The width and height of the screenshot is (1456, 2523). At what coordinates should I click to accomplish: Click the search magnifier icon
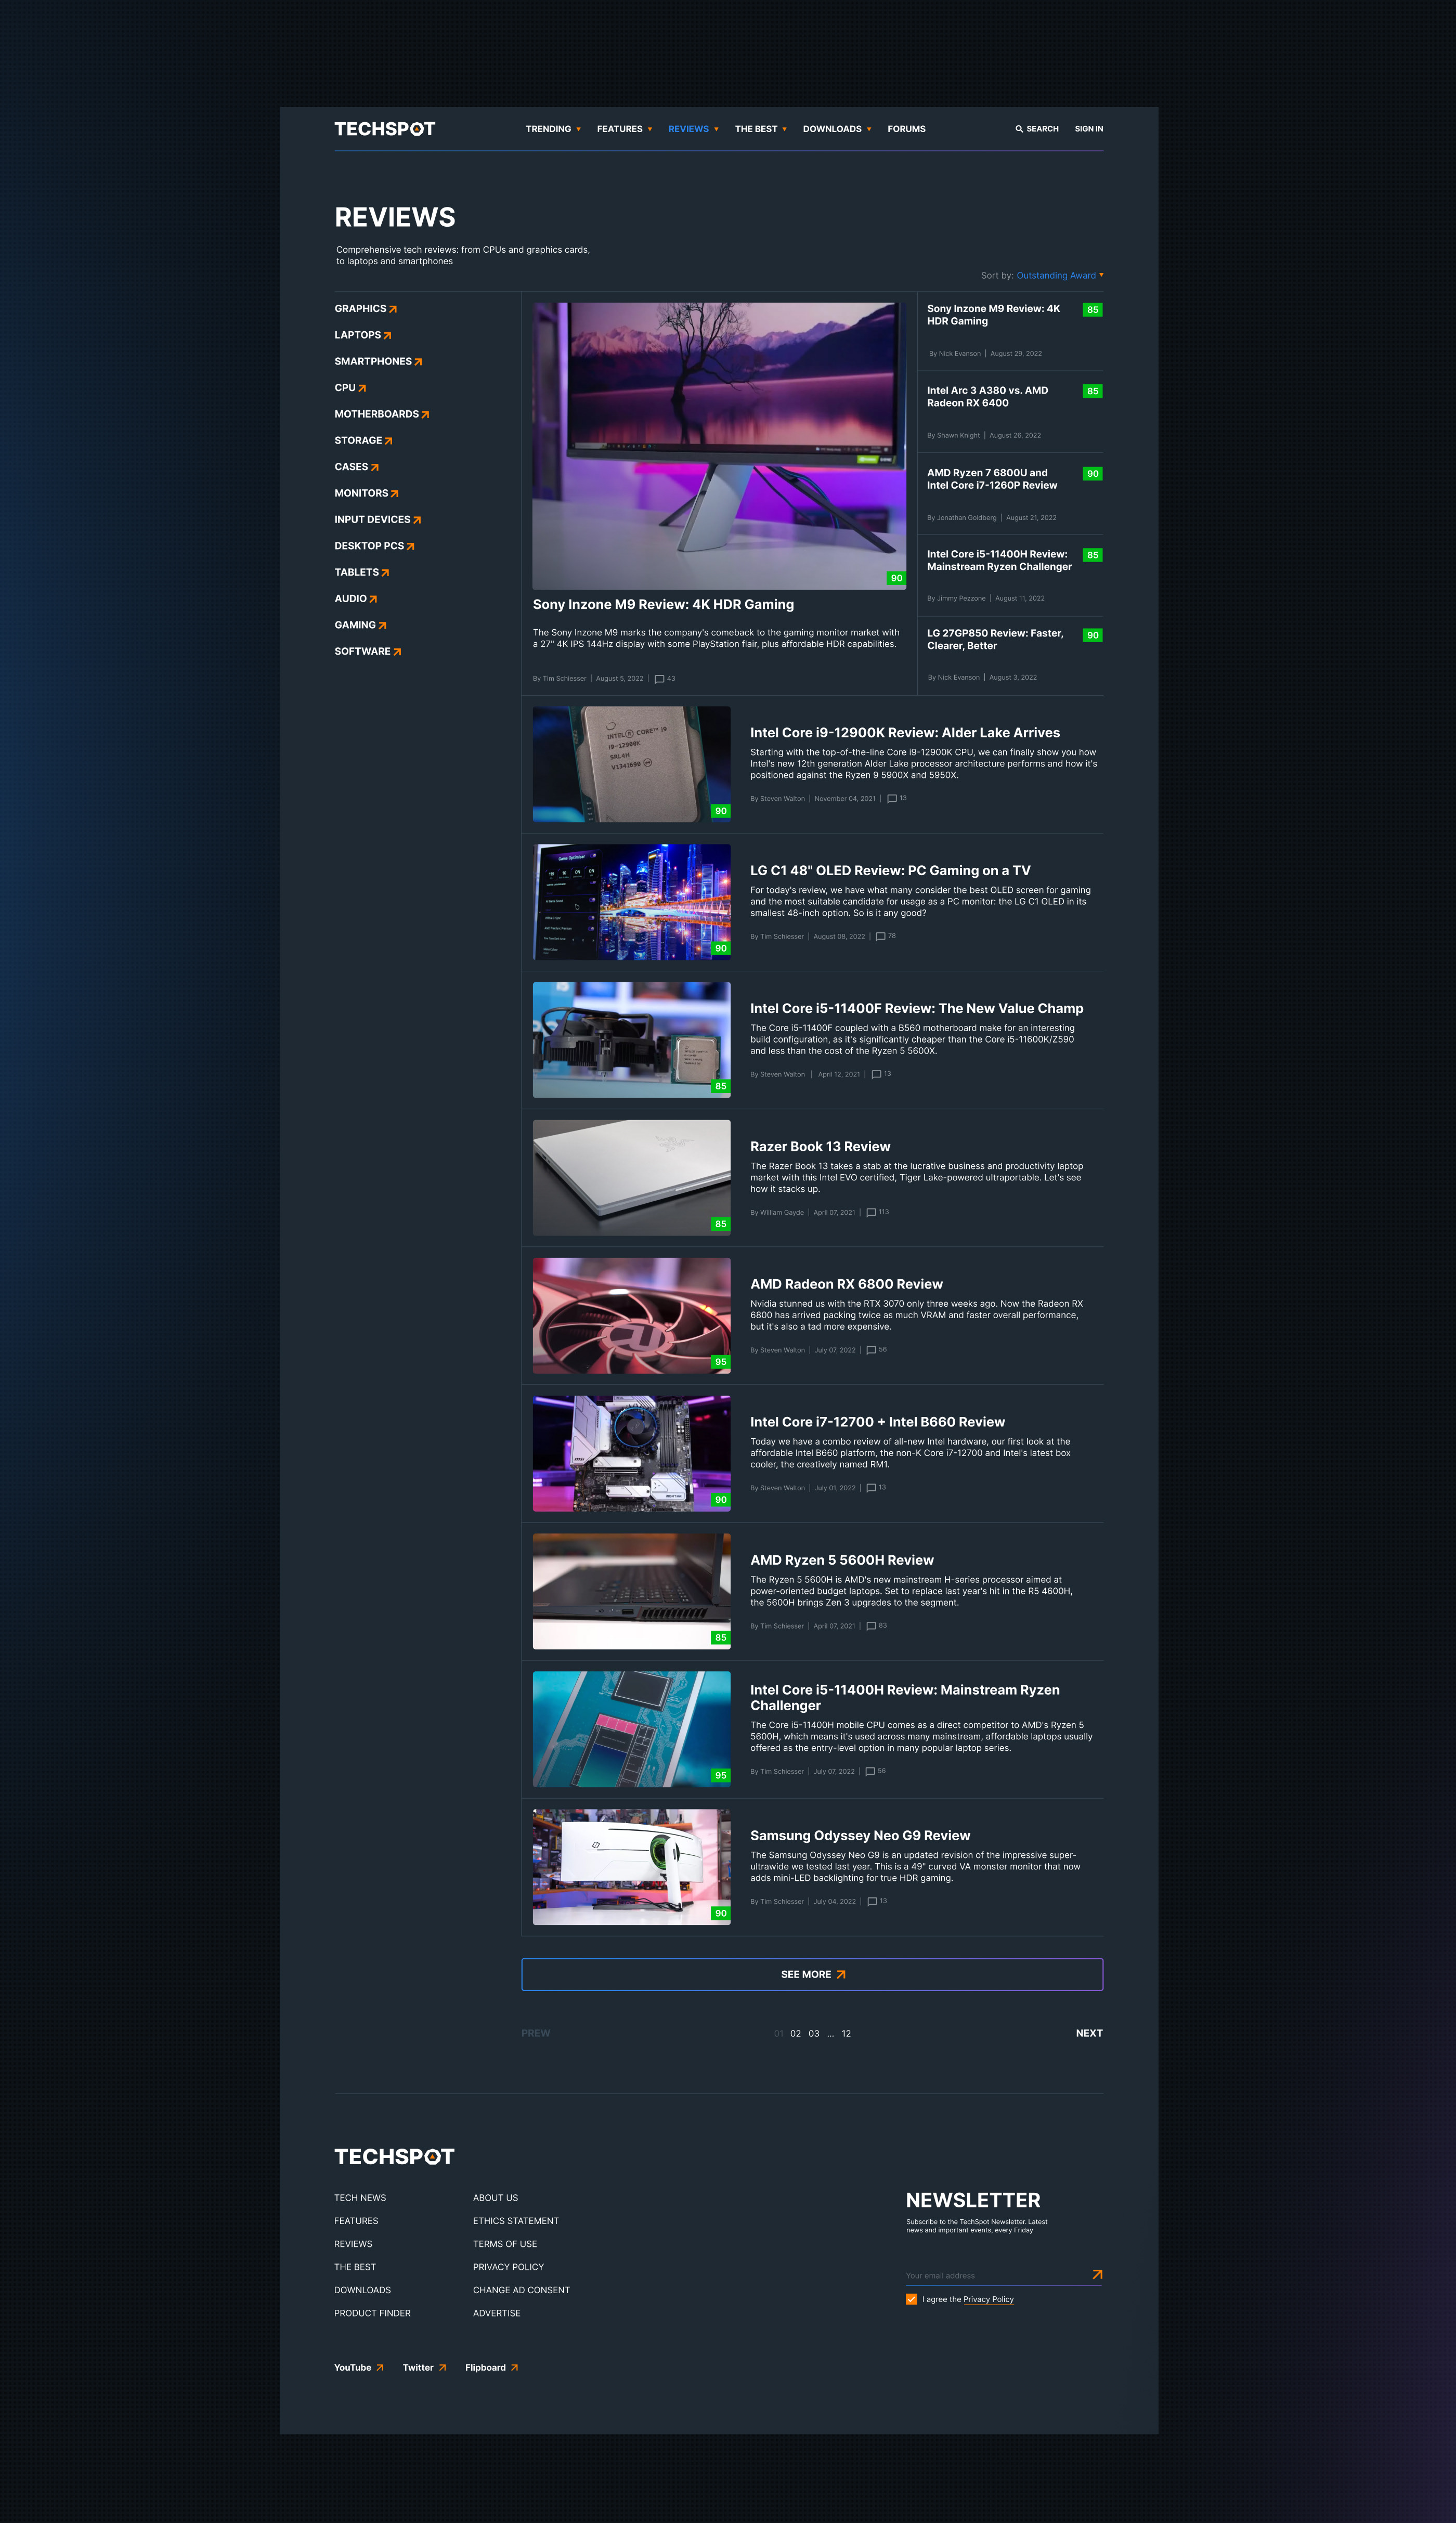coord(1019,129)
